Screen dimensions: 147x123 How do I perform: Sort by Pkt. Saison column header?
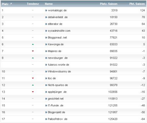[x=137, y=4]
